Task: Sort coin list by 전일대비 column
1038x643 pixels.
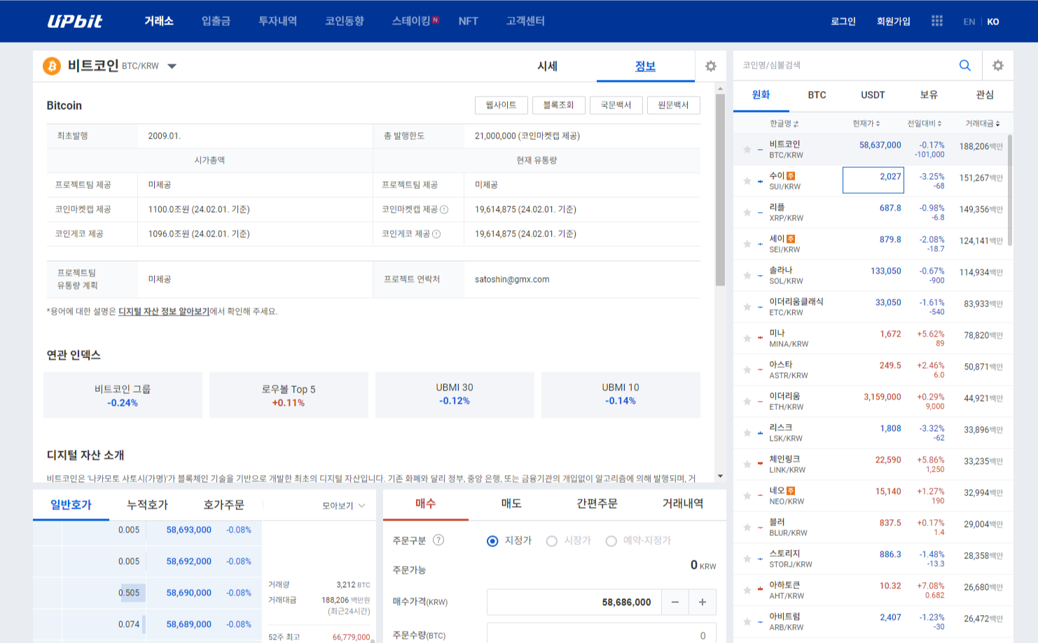Action: pos(925,123)
